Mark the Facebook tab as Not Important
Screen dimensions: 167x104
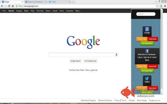[147, 71]
